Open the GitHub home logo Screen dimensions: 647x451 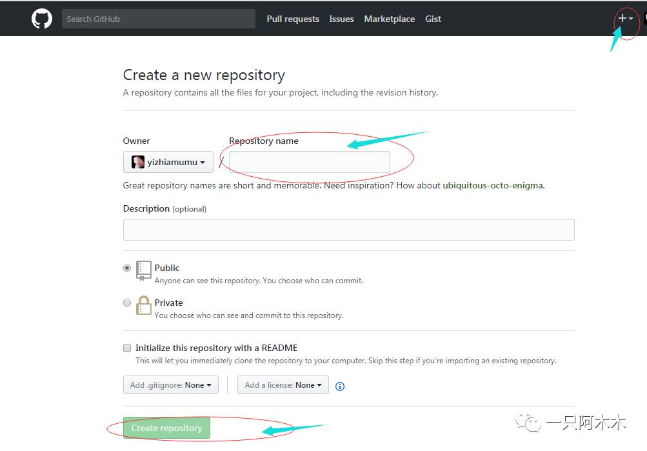pos(42,19)
